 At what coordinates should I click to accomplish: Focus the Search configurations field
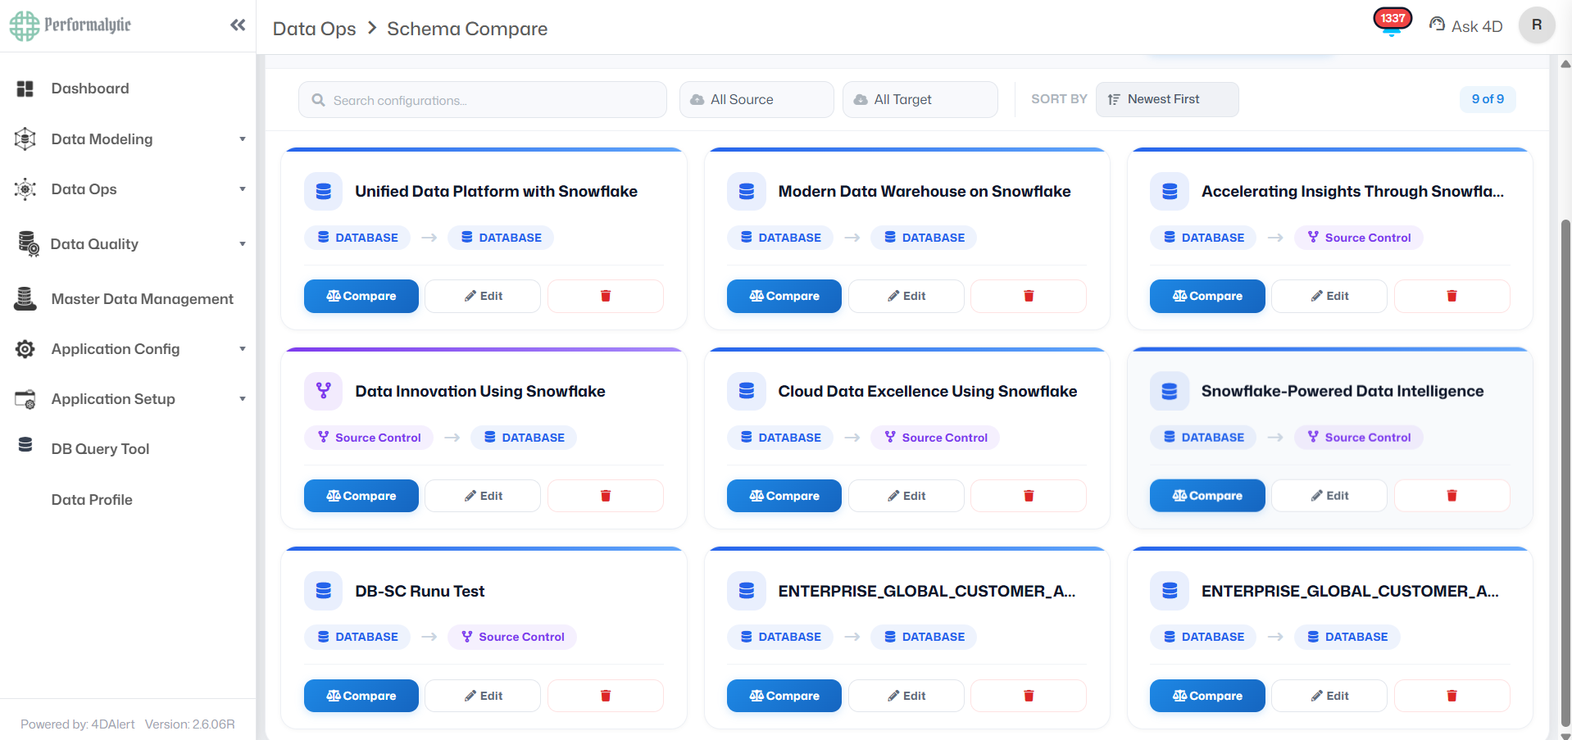coord(483,100)
